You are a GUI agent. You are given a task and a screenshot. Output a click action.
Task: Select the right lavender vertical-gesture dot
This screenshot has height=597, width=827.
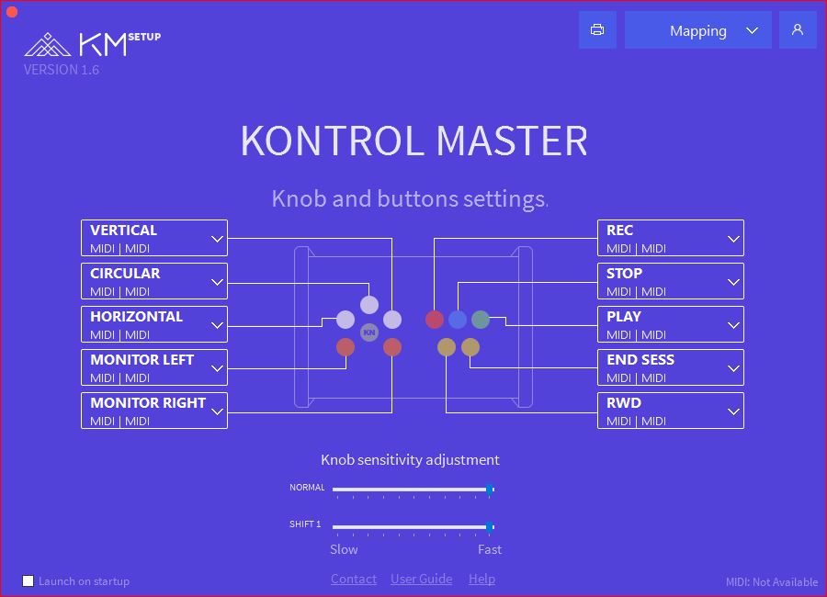[391, 319]
